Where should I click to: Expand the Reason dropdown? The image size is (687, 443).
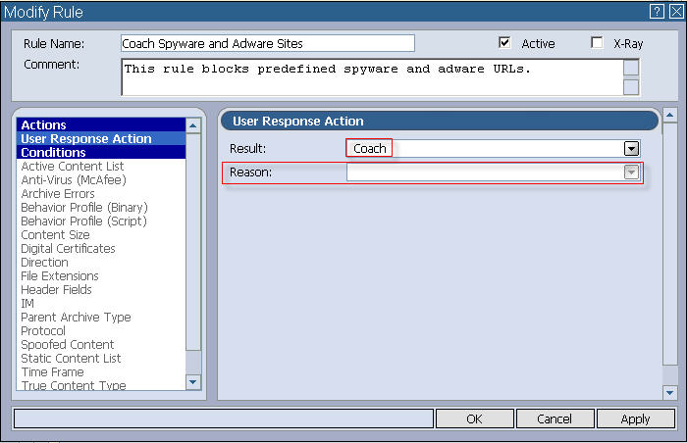[x=632, y=172]
